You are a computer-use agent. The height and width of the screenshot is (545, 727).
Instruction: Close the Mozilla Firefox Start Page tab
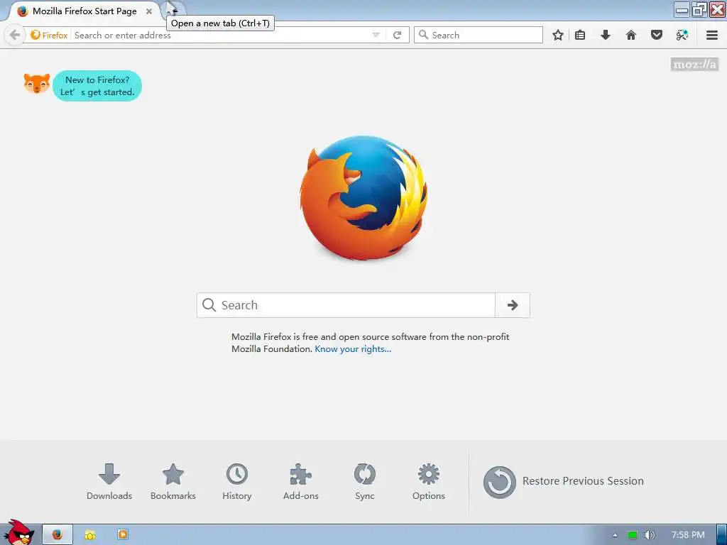[149, 11]
